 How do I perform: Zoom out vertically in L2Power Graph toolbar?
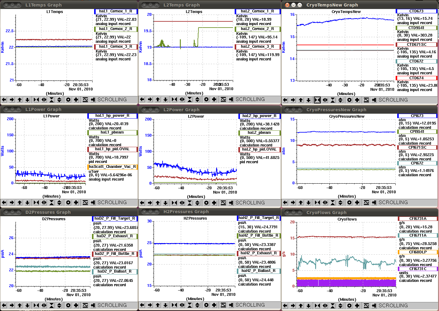click(x=198, y=203)
